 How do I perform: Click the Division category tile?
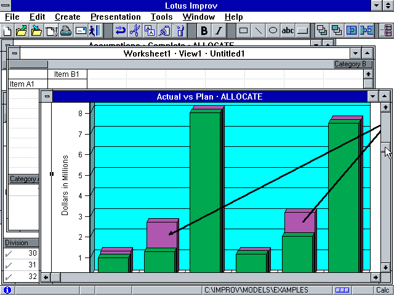click(x=22, y=243)
